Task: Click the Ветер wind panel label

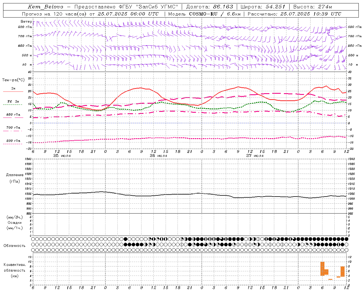Action: [x=26, y=22]
